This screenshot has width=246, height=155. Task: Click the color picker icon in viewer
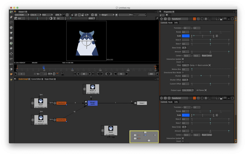157,18
